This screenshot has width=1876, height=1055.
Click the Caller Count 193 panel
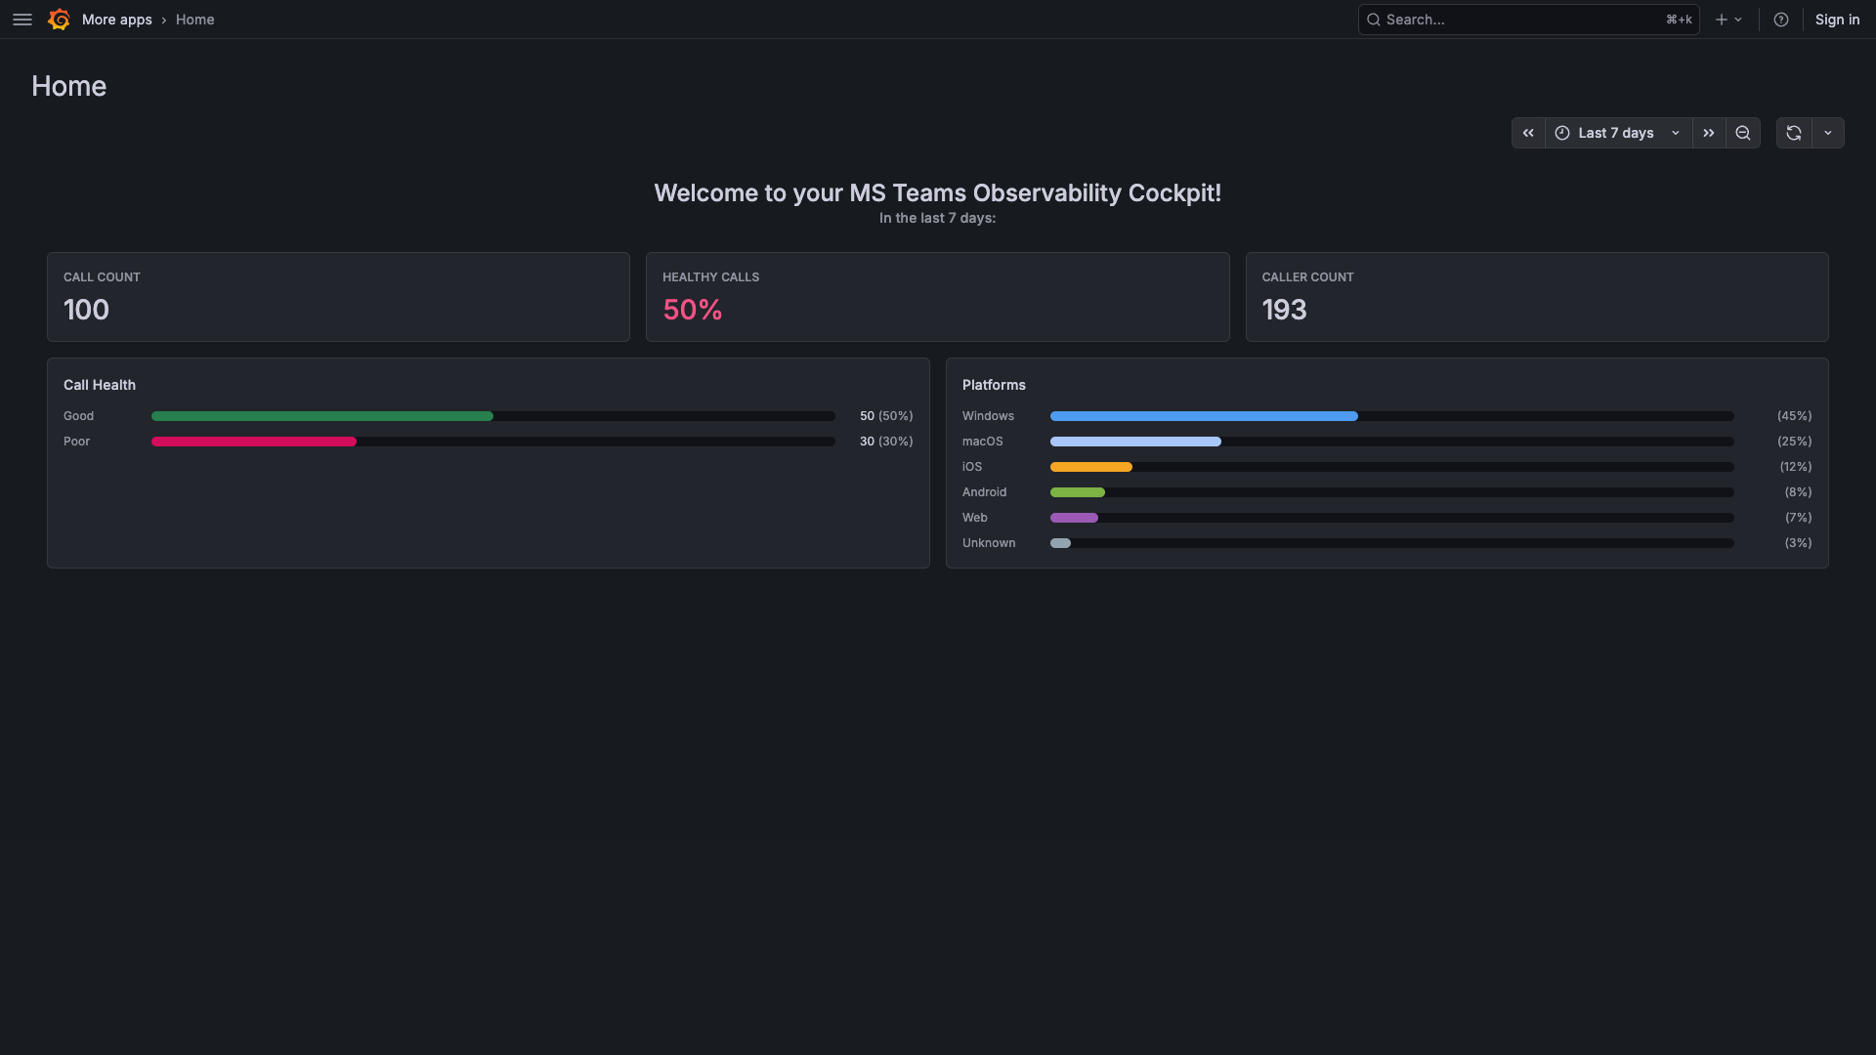(x=1536, y=297)
